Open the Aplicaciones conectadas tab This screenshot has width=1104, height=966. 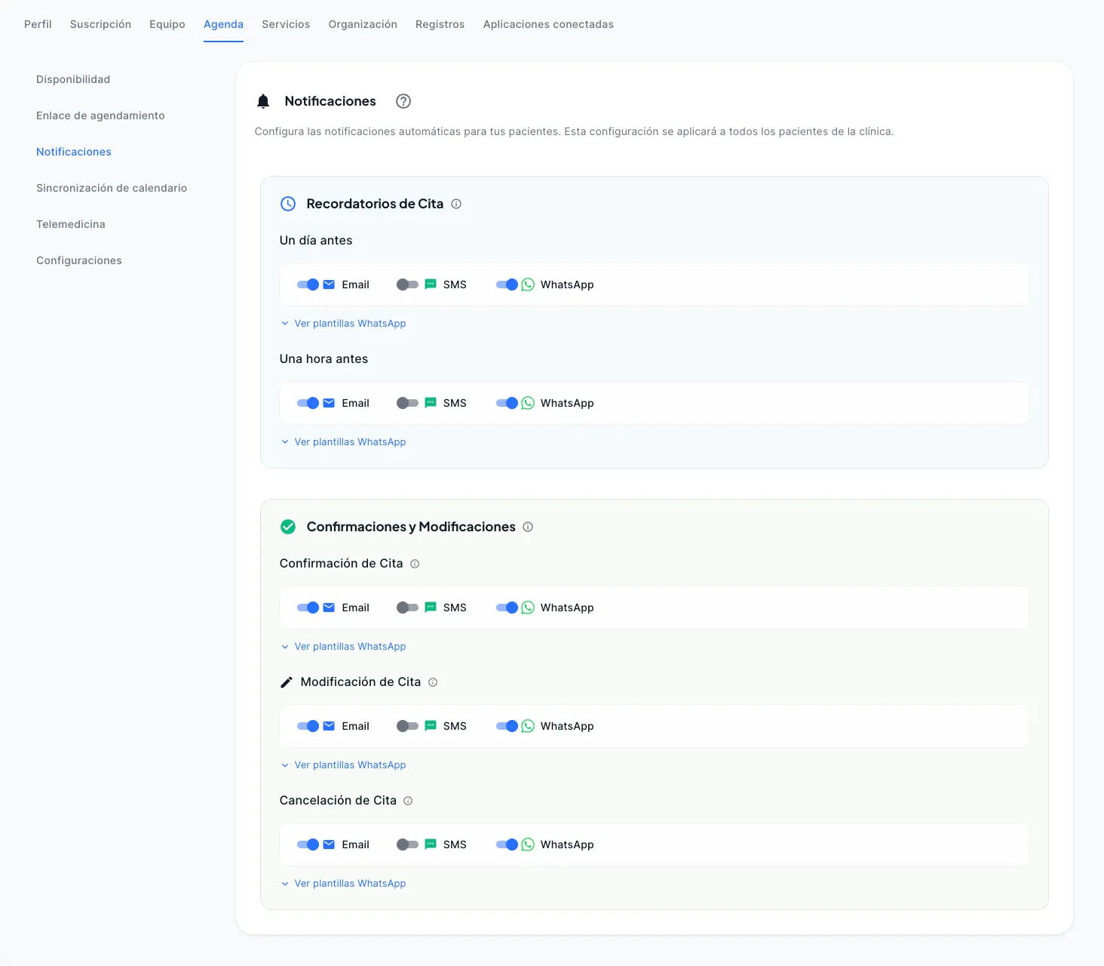pos(548,23)
